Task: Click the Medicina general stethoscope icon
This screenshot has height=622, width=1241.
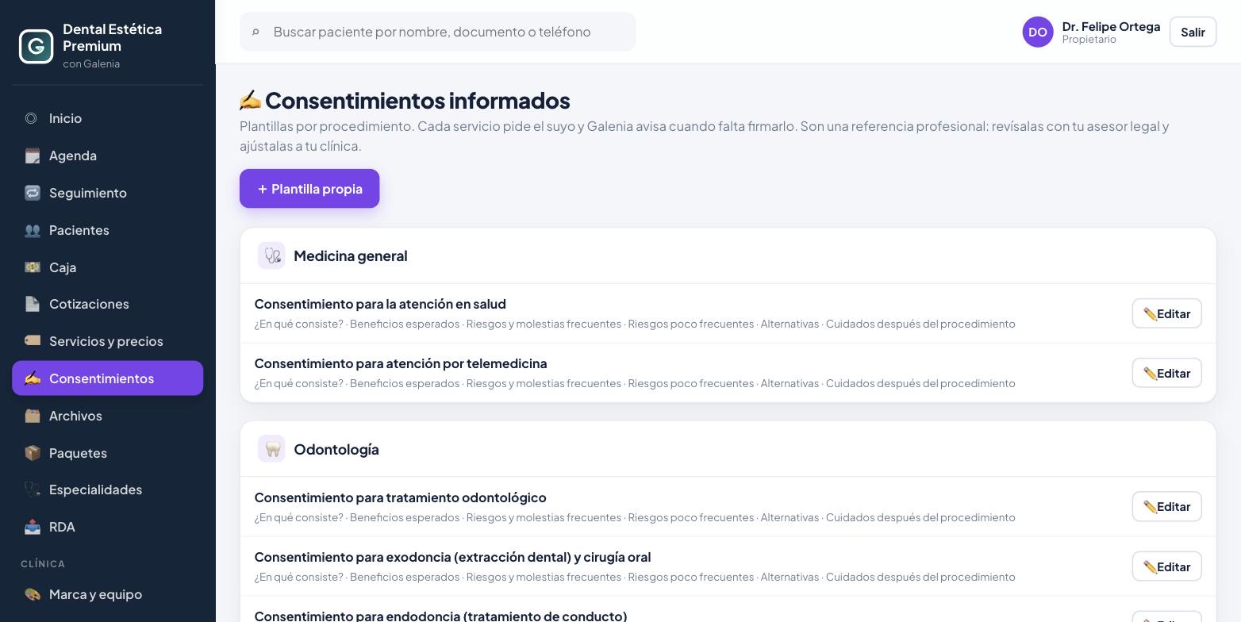Action: 271,255
